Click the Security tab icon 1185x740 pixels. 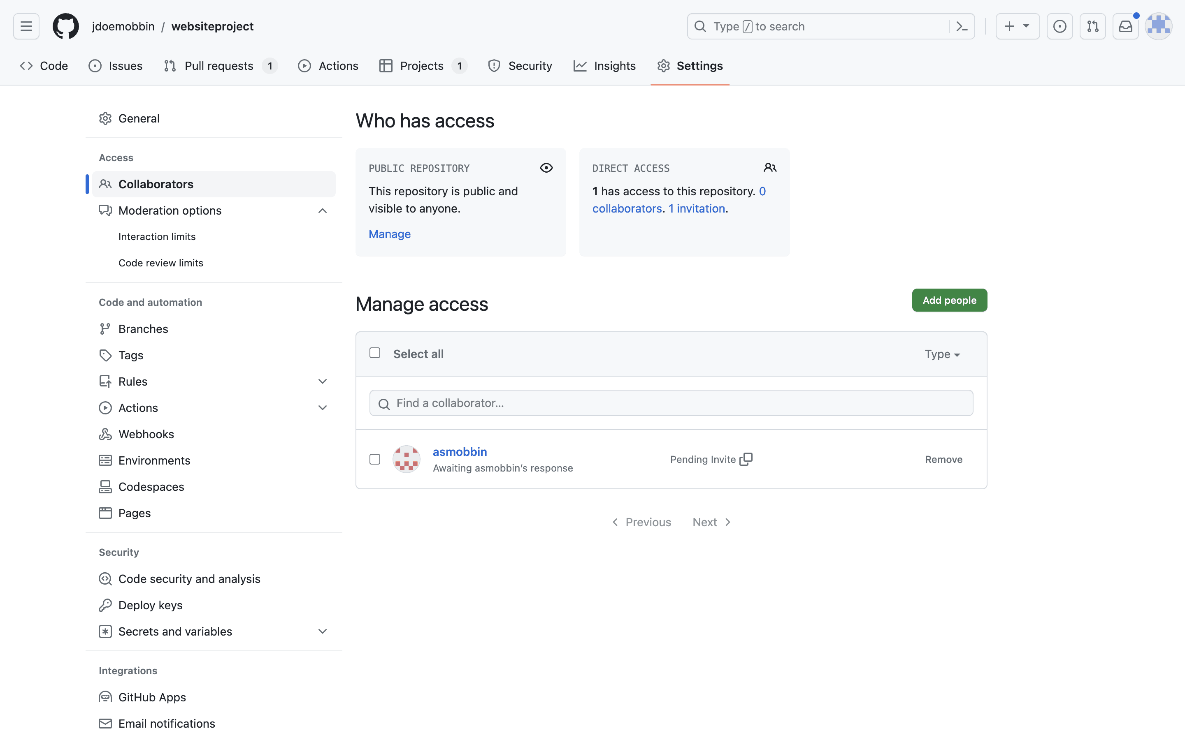tap(495, 66)
